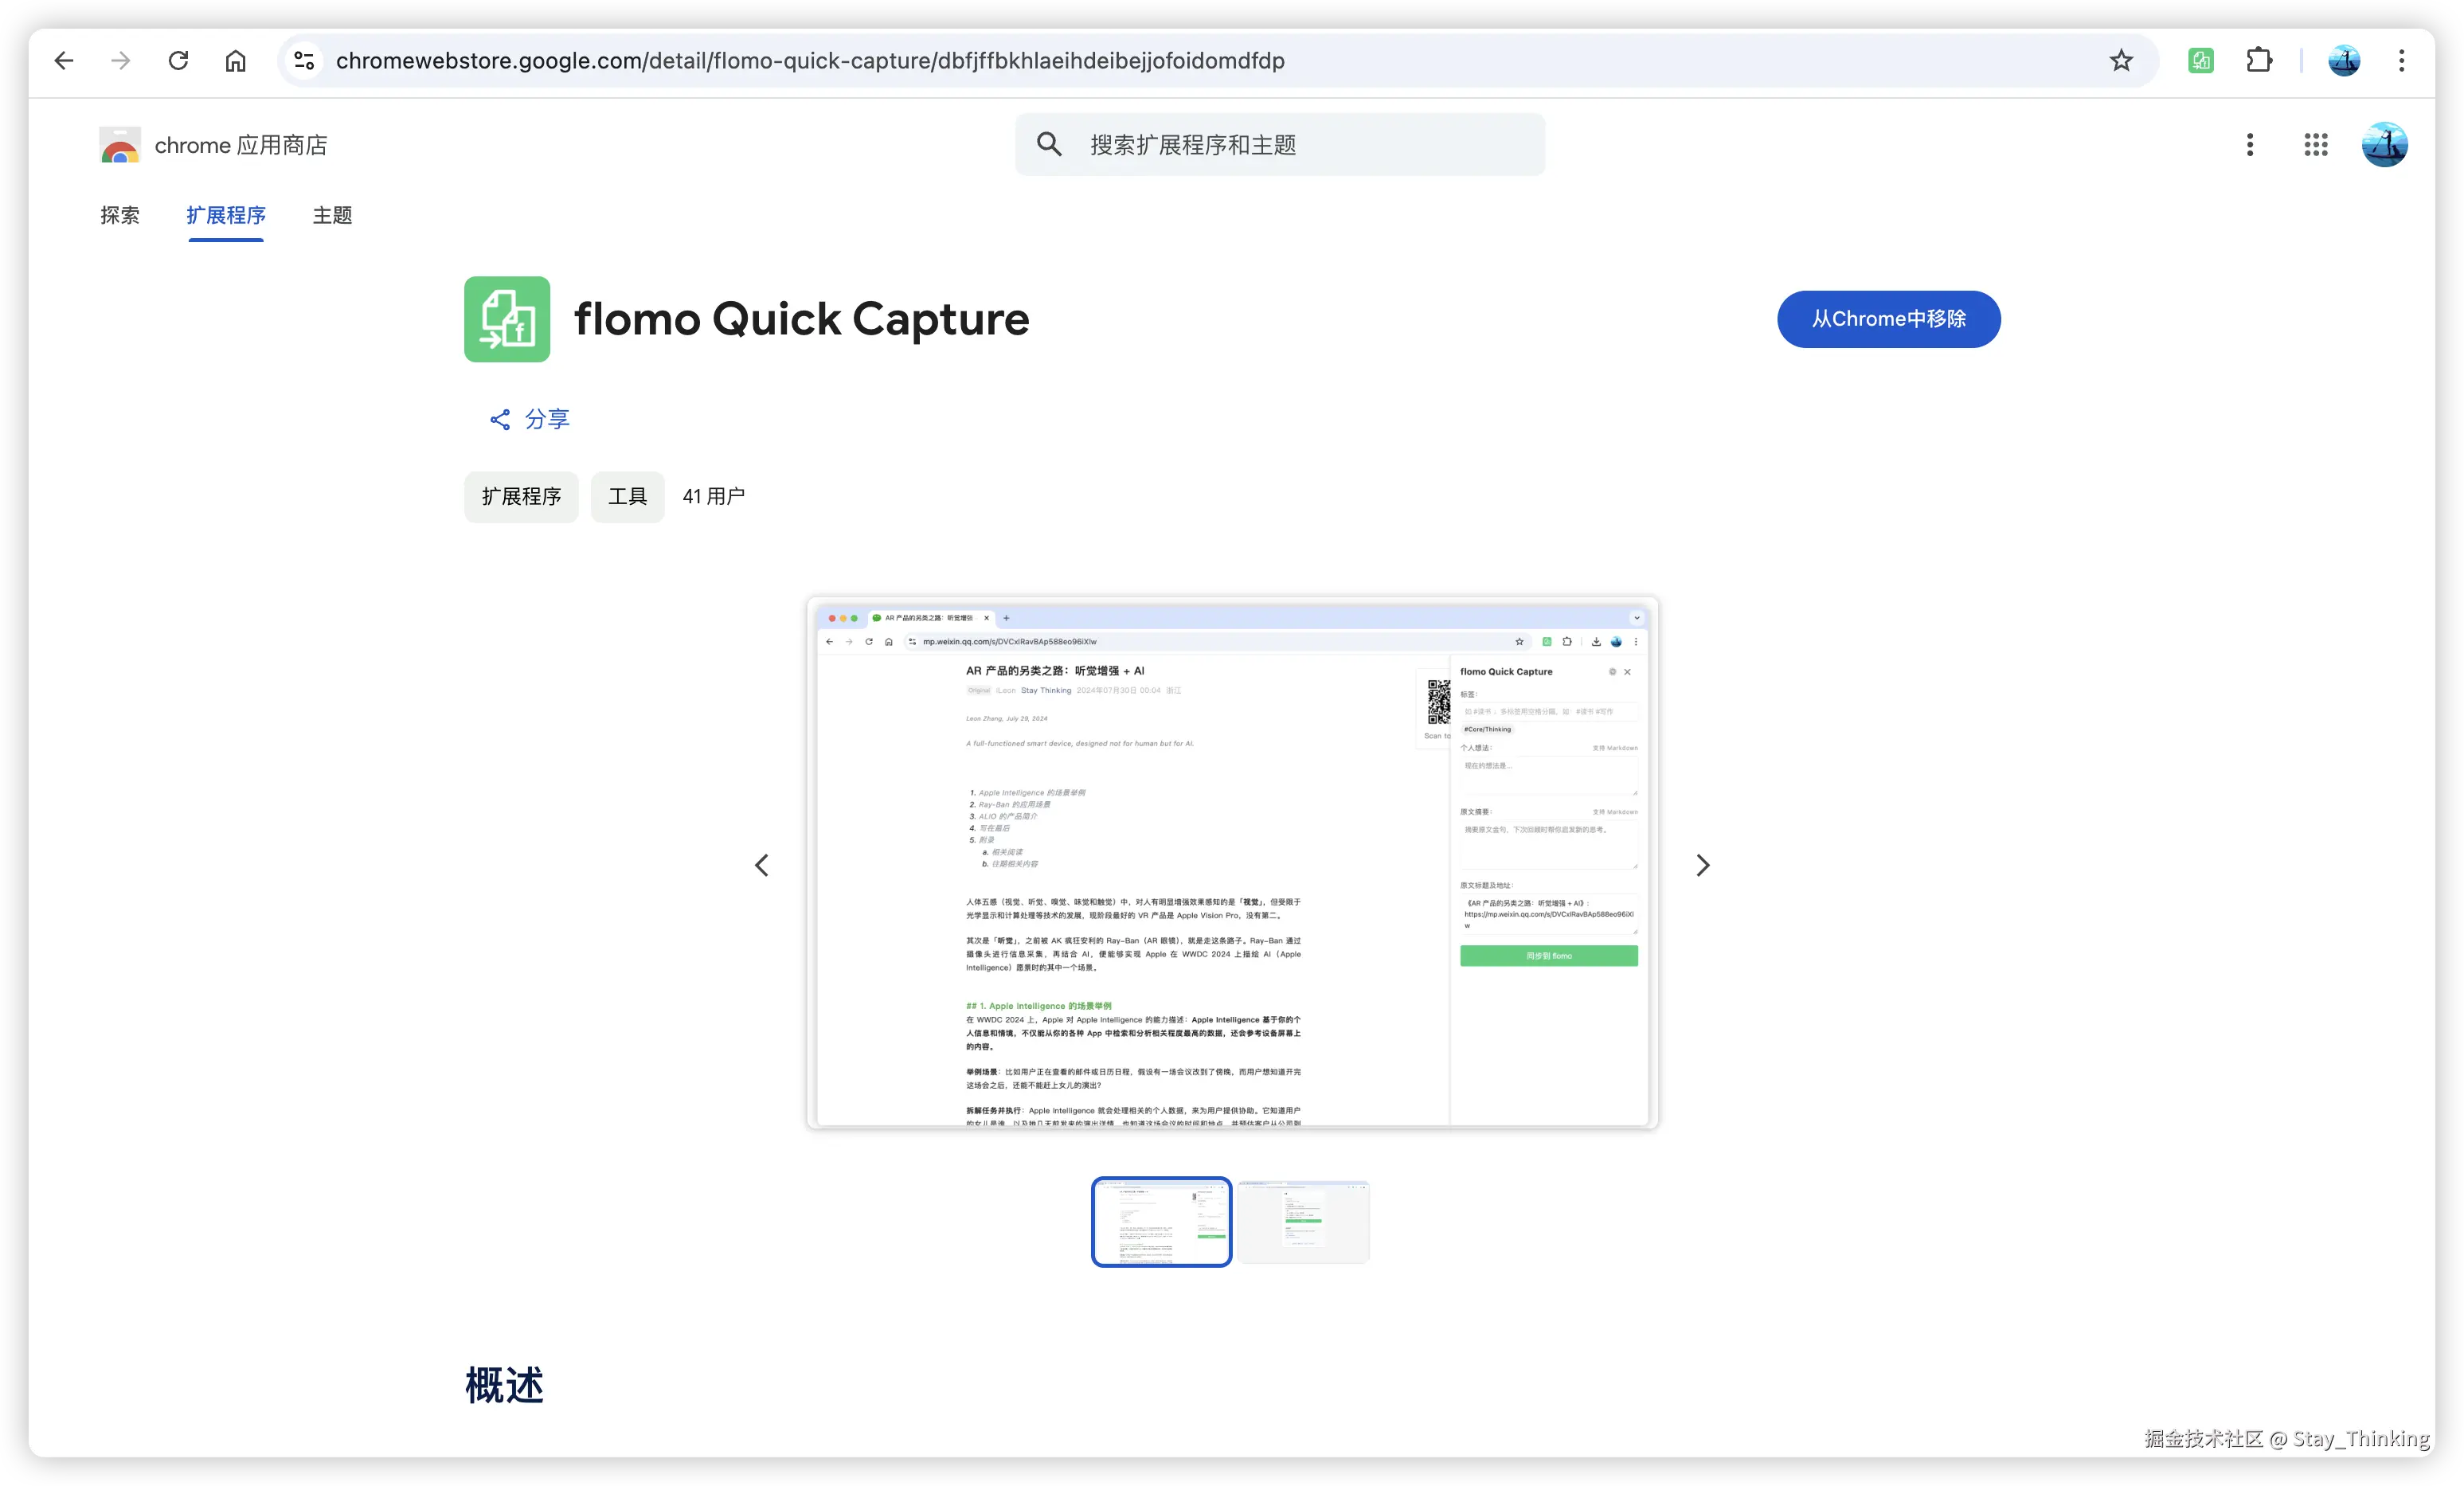Open Google apps grid icon
Viewport: 2464px width, 1486px height.
[x=2316, y=145]
